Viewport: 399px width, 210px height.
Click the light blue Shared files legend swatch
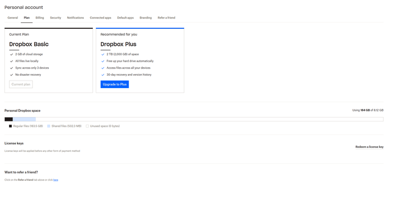pyautogui.click(x=48, y=126)
